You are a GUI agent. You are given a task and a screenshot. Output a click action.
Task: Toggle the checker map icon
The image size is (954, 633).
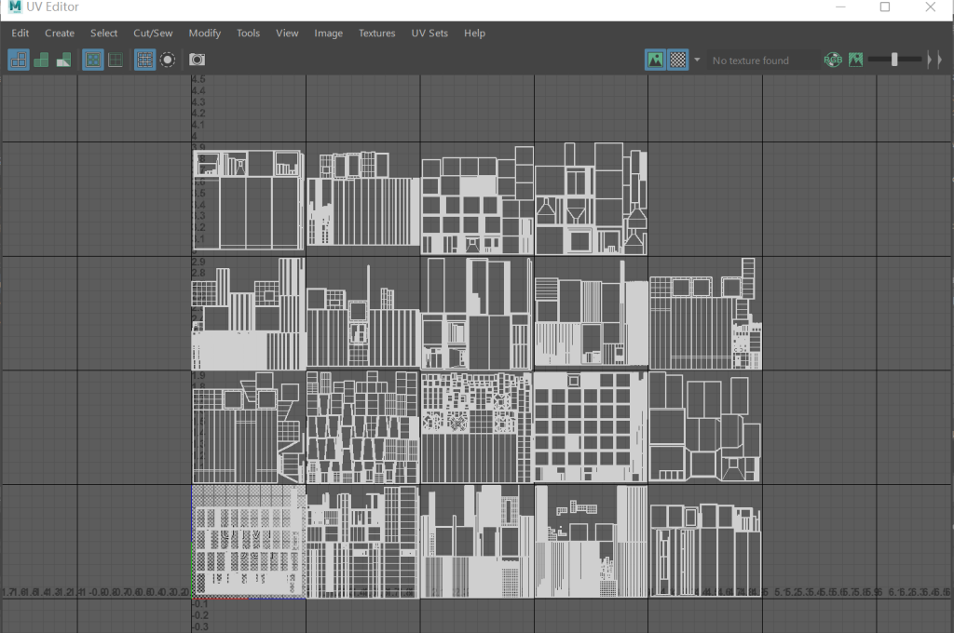pos(678,60)
